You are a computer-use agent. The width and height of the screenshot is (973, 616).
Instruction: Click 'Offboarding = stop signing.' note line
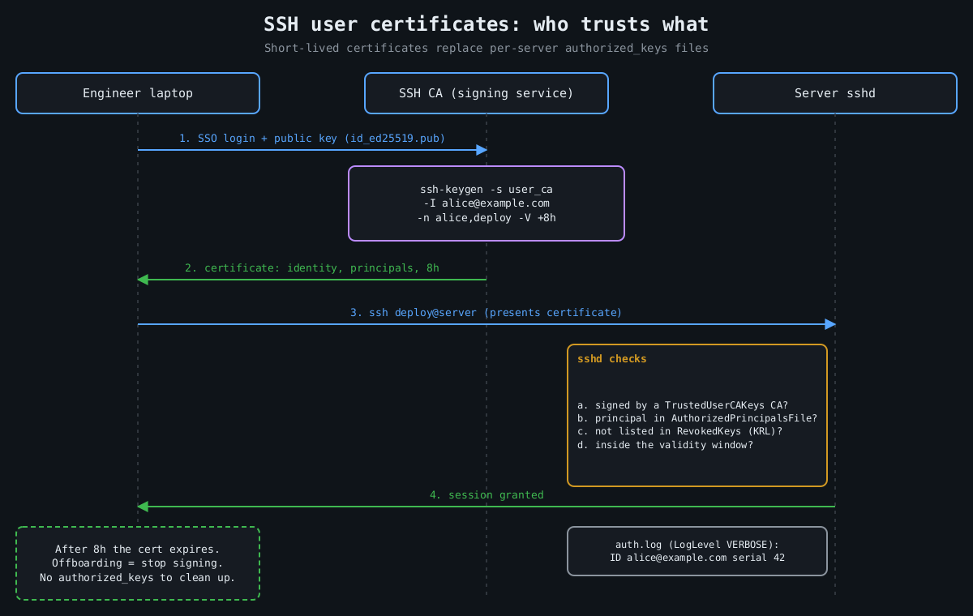(138, 563)
